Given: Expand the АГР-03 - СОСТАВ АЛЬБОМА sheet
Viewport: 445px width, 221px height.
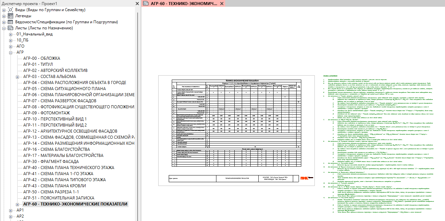Looking at the screenshot, I should tap(18, 77).
